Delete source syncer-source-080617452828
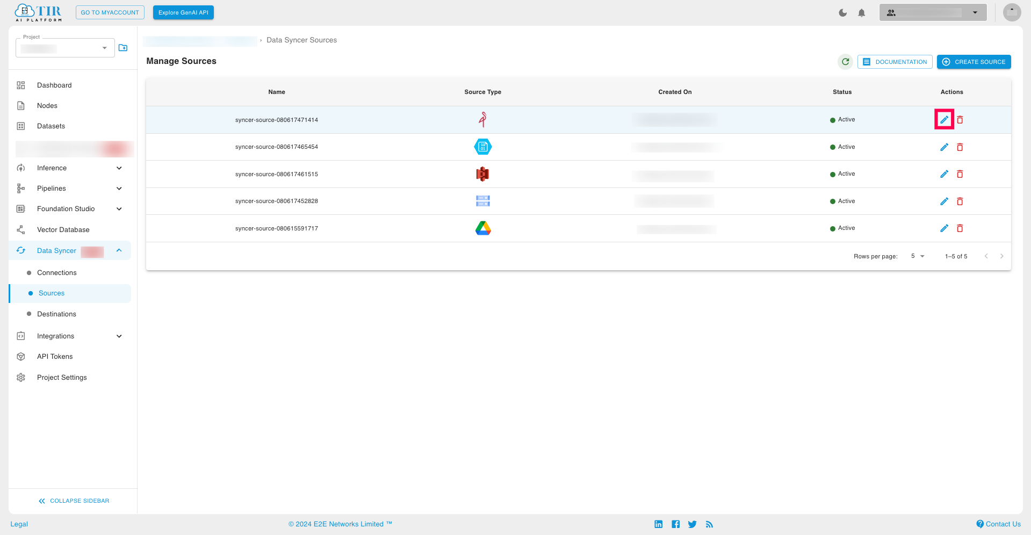This screenshot has height=535, width=1031. 960,201
